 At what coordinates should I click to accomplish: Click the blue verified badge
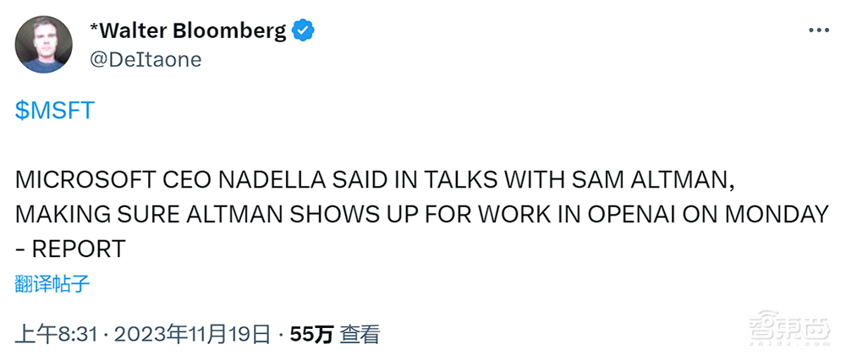(x=304, y=30)
